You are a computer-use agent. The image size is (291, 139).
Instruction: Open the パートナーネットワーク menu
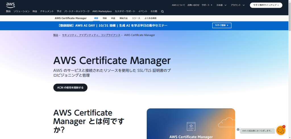pyautogui.click(x=77, y=11)
